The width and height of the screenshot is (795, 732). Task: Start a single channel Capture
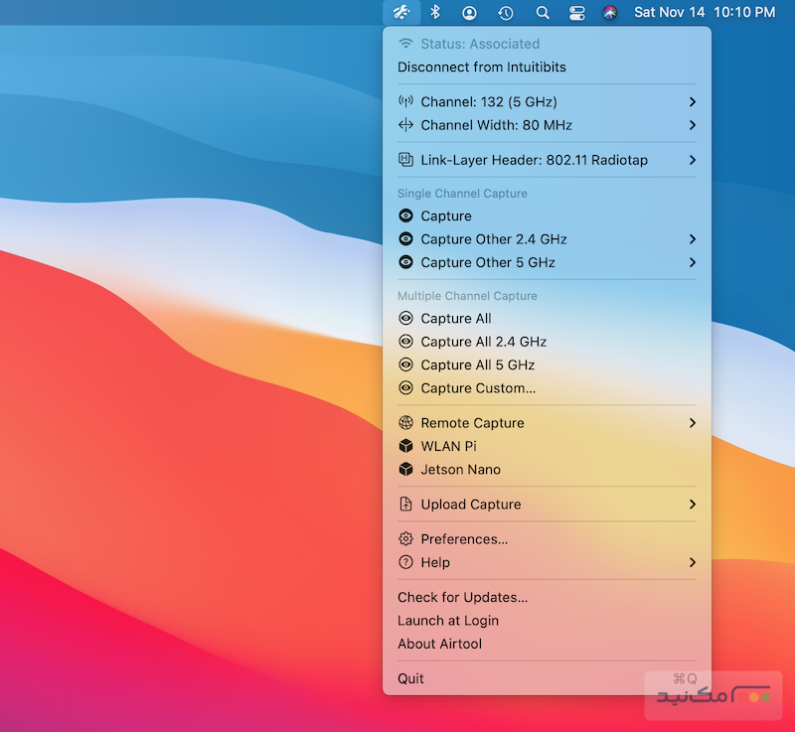[447, 216]
